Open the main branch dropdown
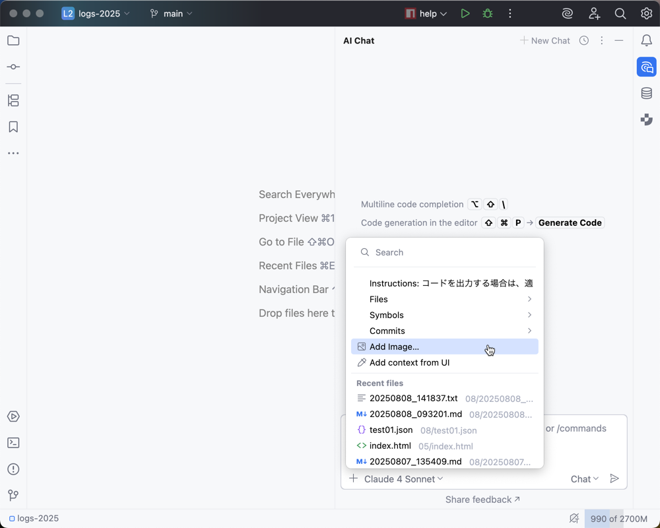This screenshot has height=528, width=660. click(x=170, y=13)
